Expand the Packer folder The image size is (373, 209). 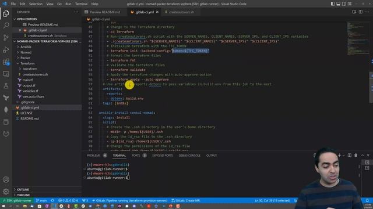25,58
